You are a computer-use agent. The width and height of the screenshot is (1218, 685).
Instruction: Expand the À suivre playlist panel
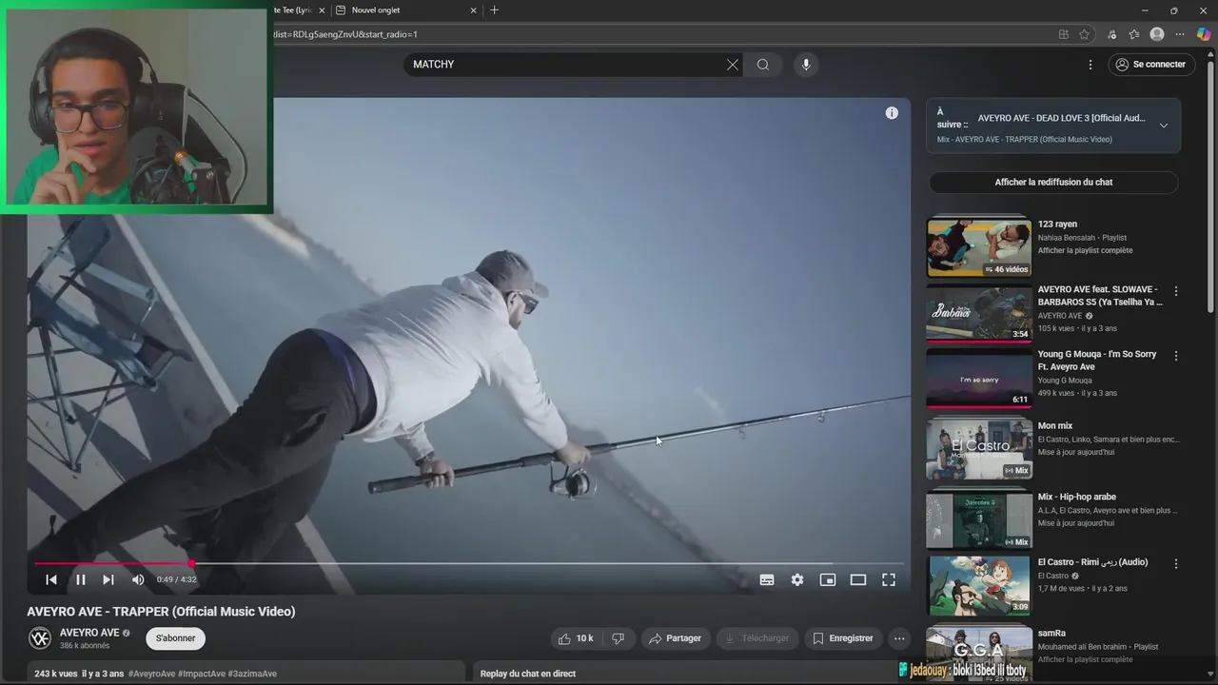click(x=1163, y=126)
